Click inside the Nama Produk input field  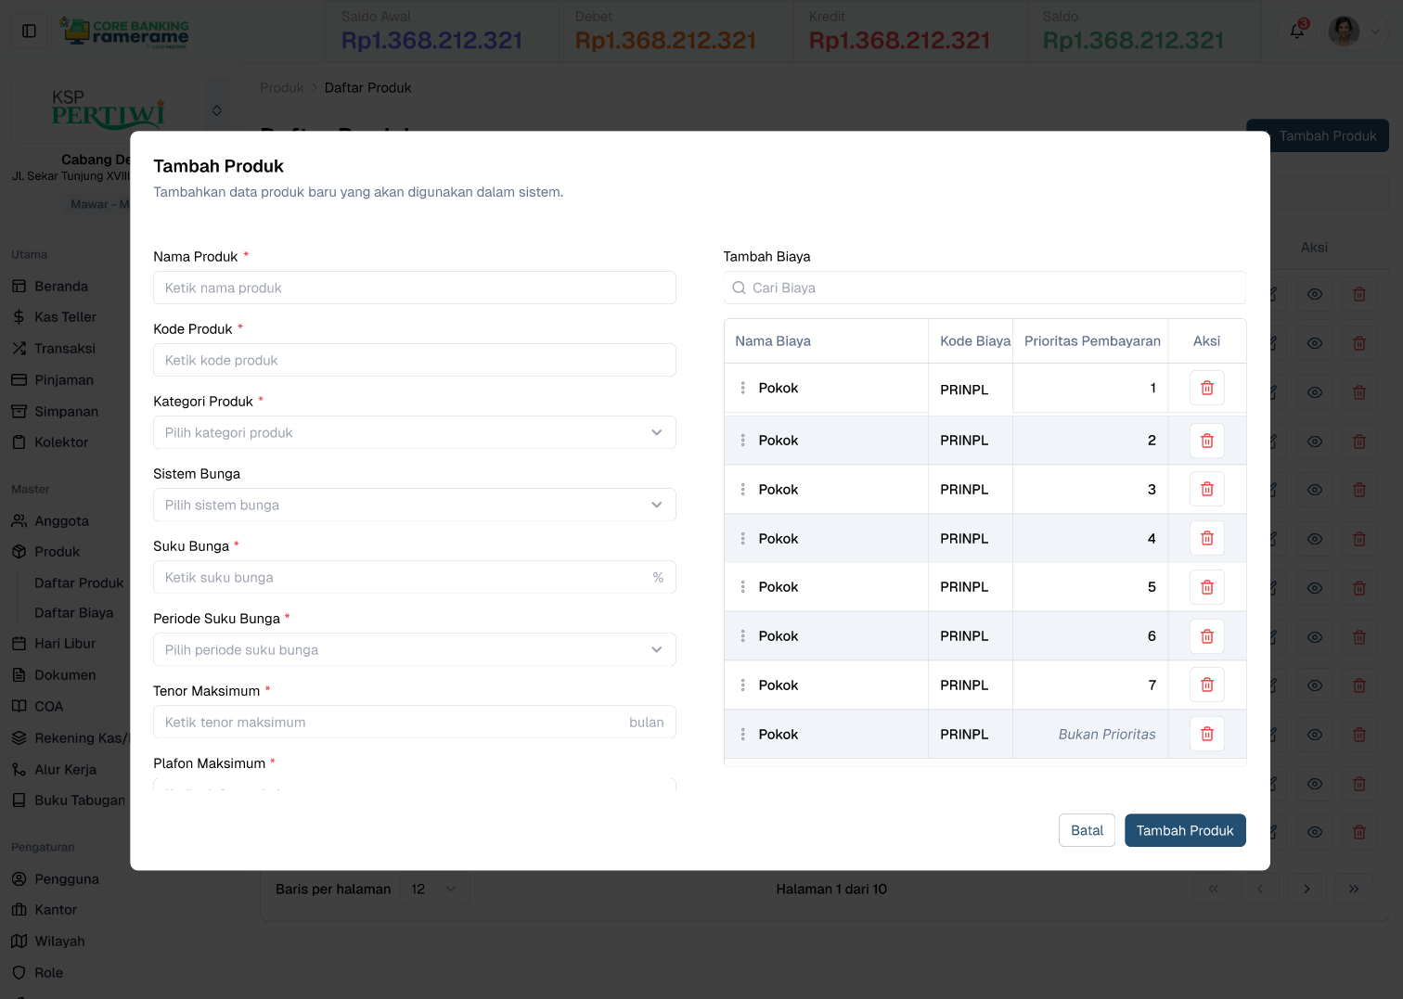(x=414, y=288)
